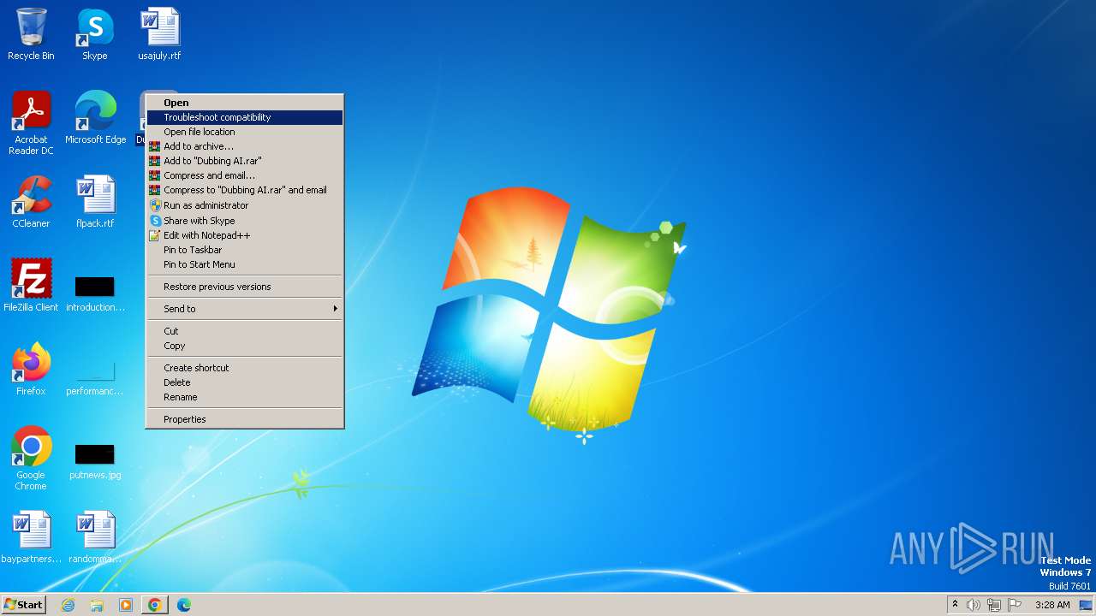Click the Show desktop button
Screen dimensions: 1096x616
(x=1087, y=605)
